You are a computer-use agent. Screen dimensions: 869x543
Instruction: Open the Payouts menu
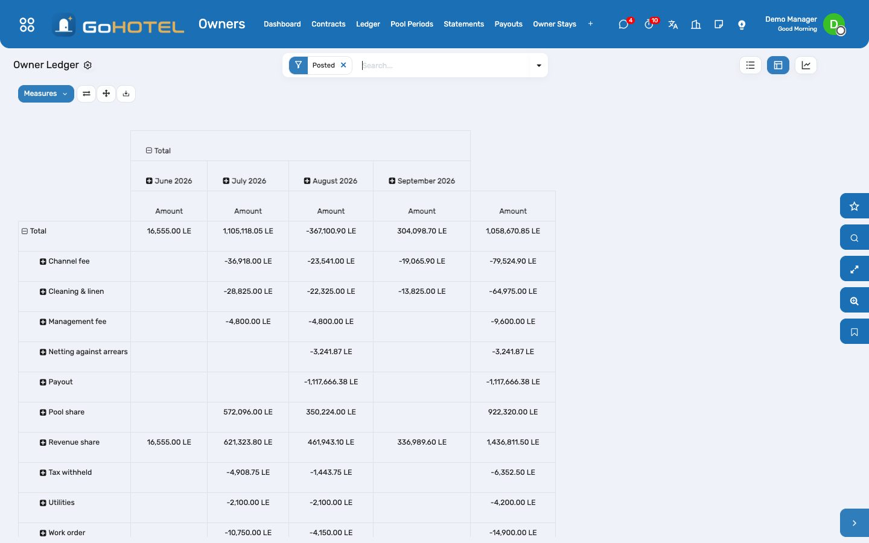(509, 24)
